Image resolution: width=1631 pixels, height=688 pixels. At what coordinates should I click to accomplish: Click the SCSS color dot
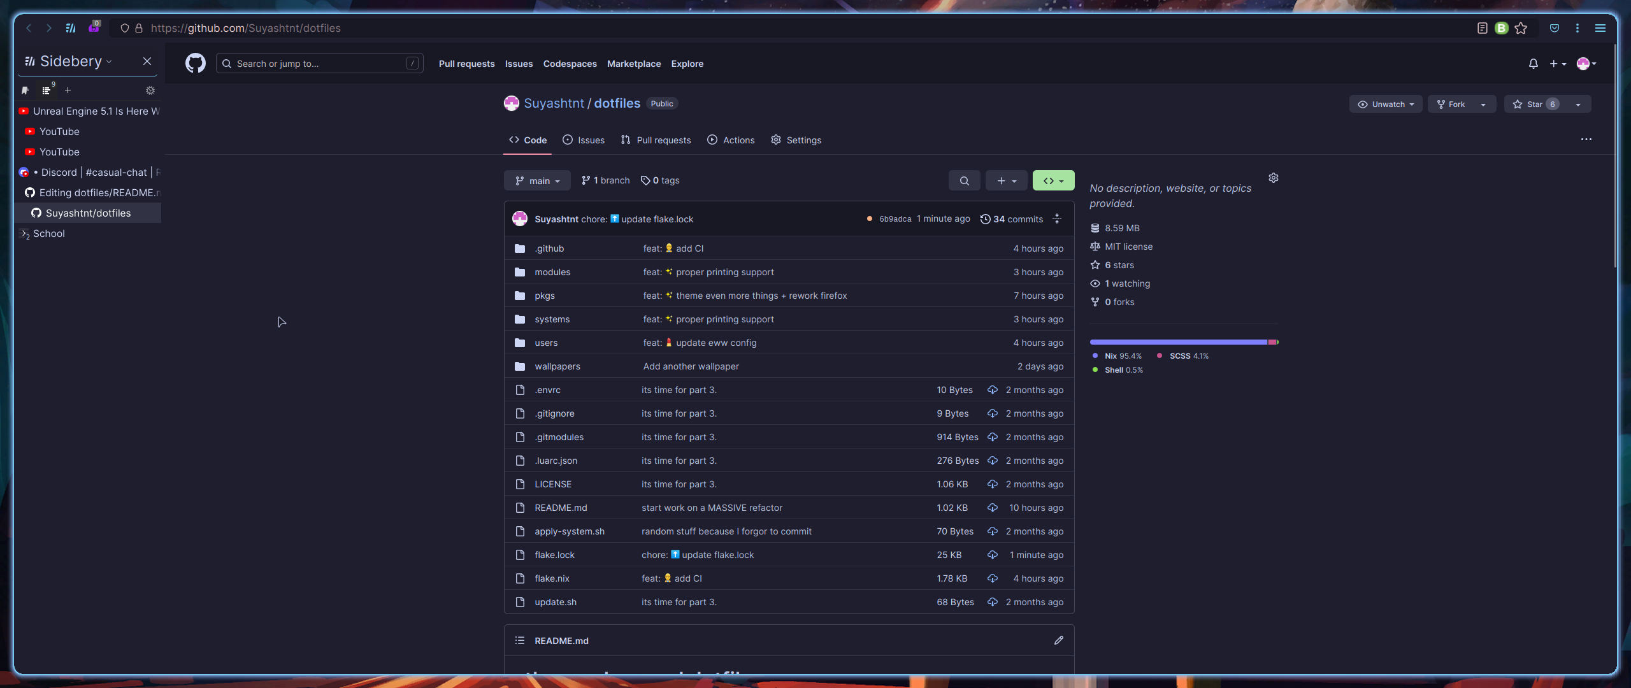point(1160,355)
